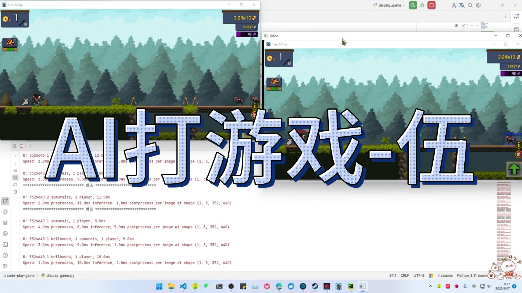
Task: Change the 4 spaces indent setting
Action: (x=445, y=275)
